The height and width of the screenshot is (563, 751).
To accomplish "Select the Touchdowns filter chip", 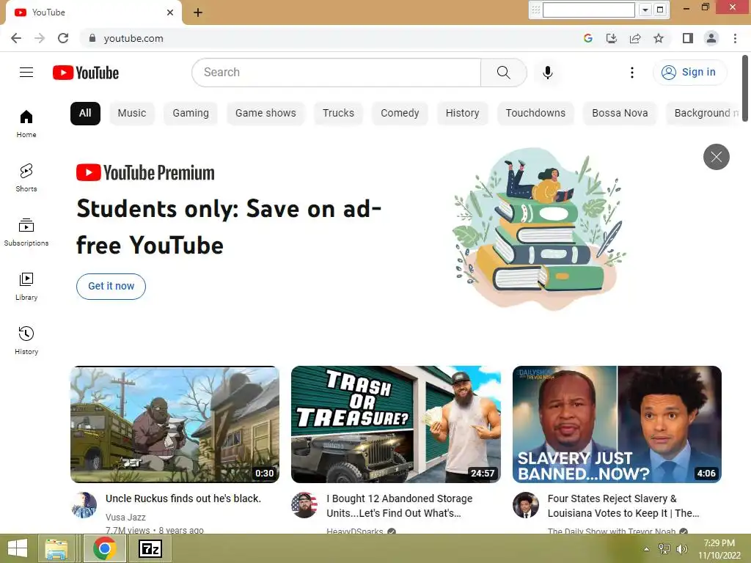I will click(x=535, y=114).
